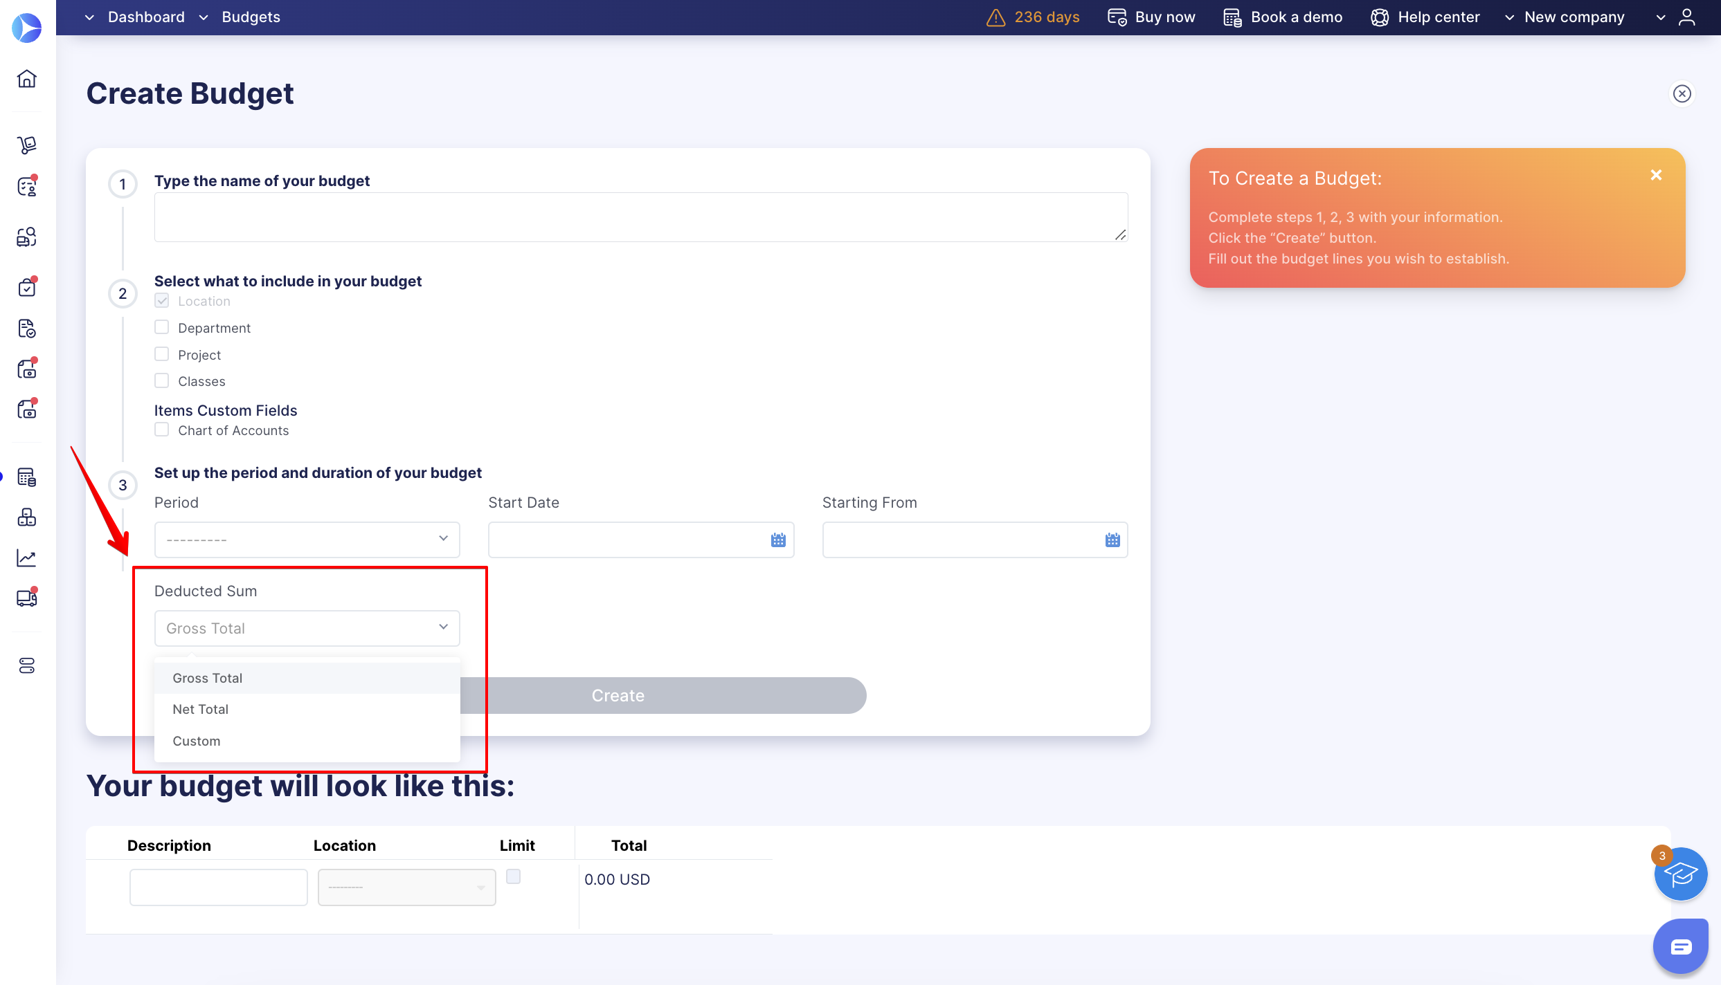Toggle the Limit checkbox in preview table
This screenshot has height=985, width=1721.
point(513,876)
